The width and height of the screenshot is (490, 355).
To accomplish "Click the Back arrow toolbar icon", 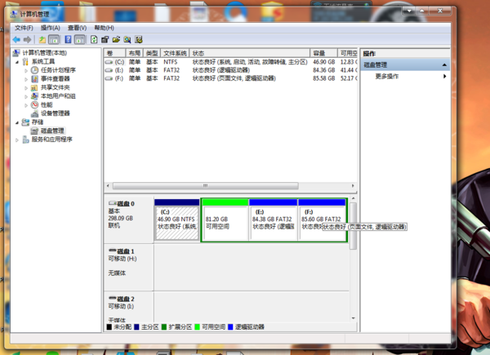I will [16, 39].
